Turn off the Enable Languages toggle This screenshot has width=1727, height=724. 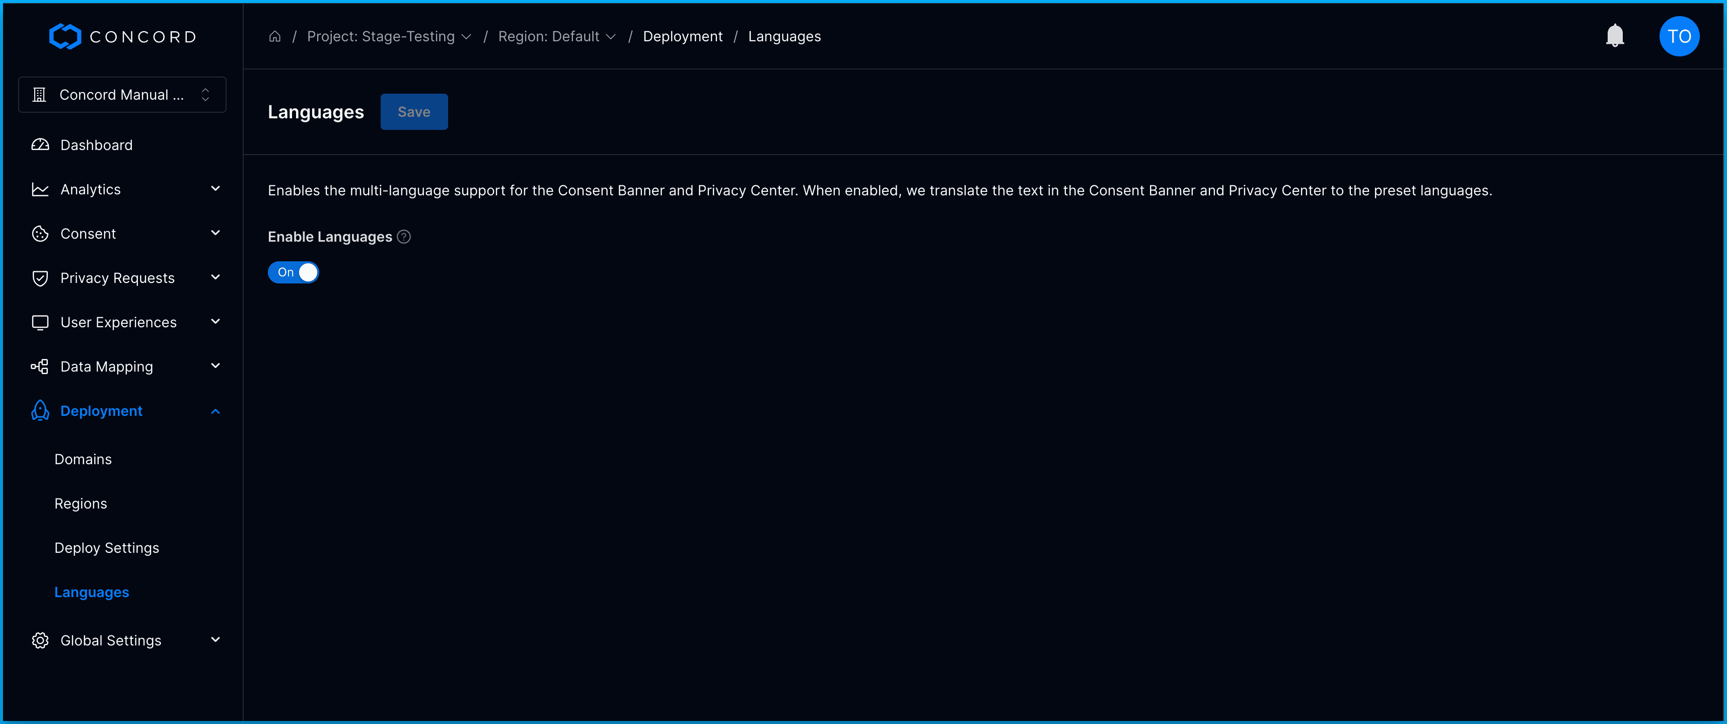[x=294, y=272]
